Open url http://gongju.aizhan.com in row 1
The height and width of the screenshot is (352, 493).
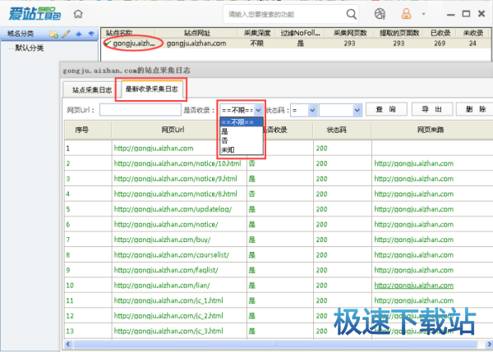[154, 149]
